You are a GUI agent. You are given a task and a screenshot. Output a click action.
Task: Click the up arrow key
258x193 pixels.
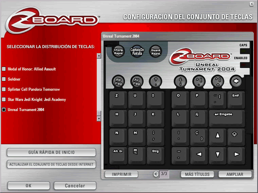click(x=217, y=137)
